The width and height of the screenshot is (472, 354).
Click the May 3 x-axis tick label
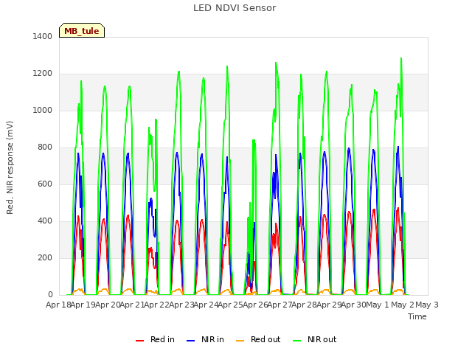tap(427, 305)
